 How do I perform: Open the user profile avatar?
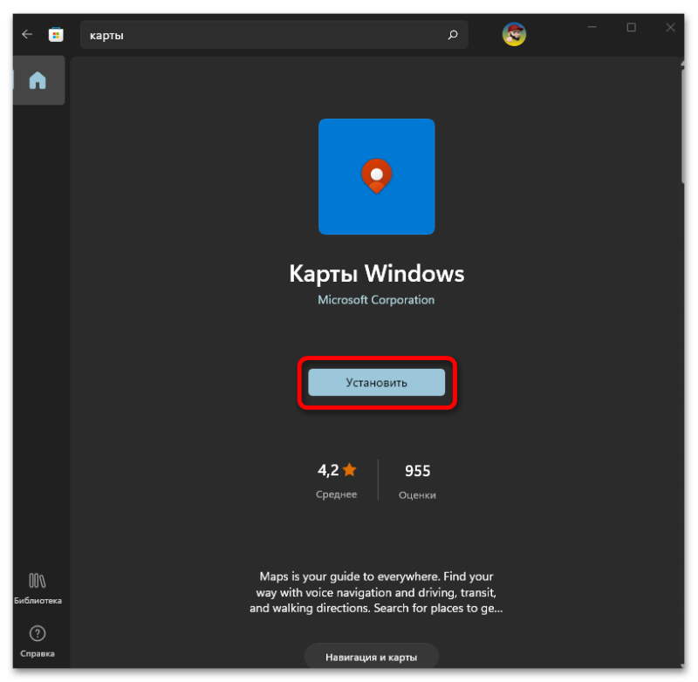514,34
